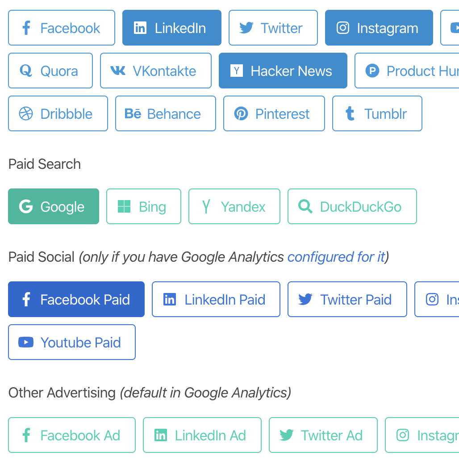Click the Dribbble ball icon
This screenshot has width=459, height=460.
click(25, 113)
